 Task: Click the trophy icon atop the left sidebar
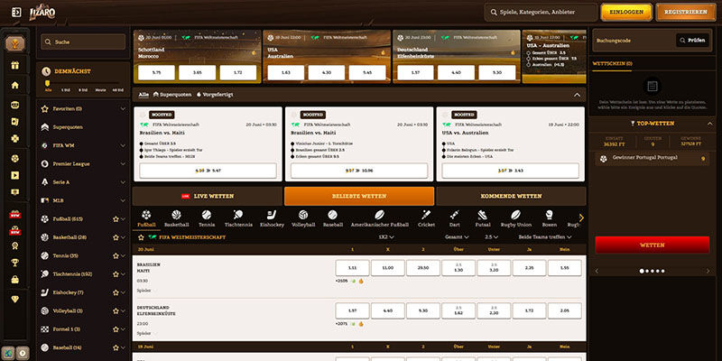click(15, 44)
